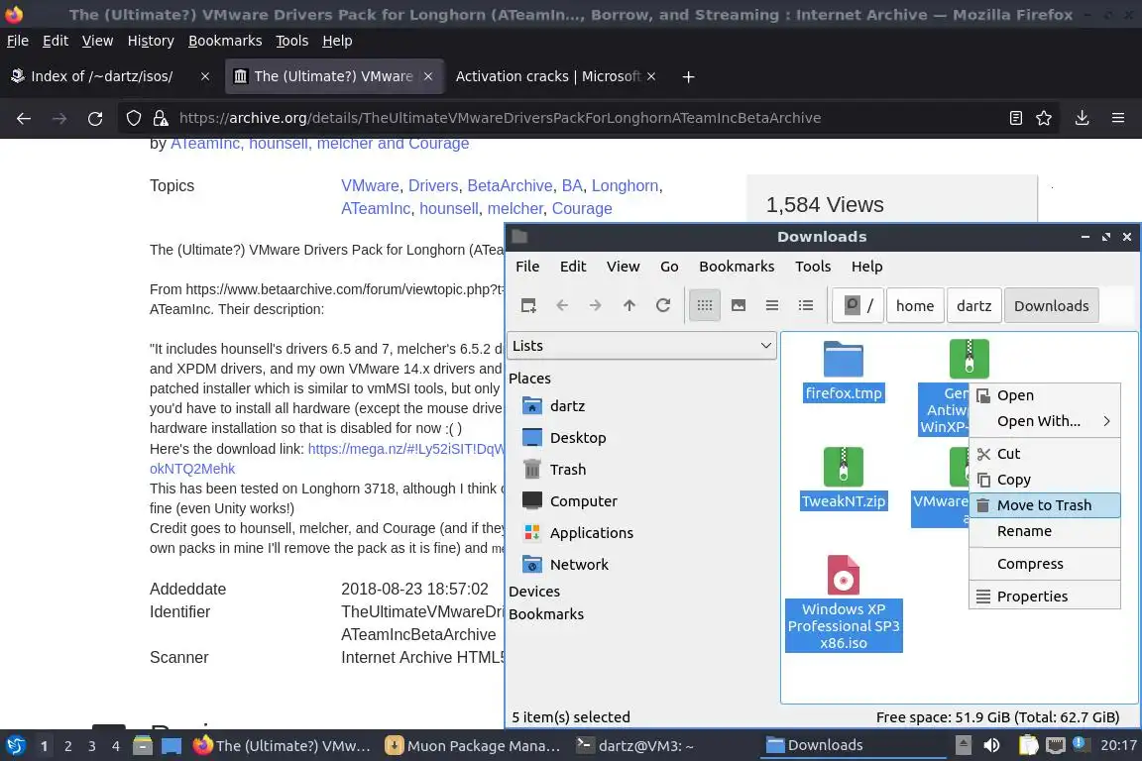
Task: Choose 'Move to Trash' in context menu
Action: [x=1044, y=505]
